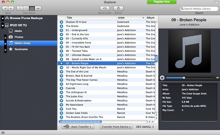Open the Action gear menu
Viewport: 220px width, 135px height.
(x=118, y=8)
